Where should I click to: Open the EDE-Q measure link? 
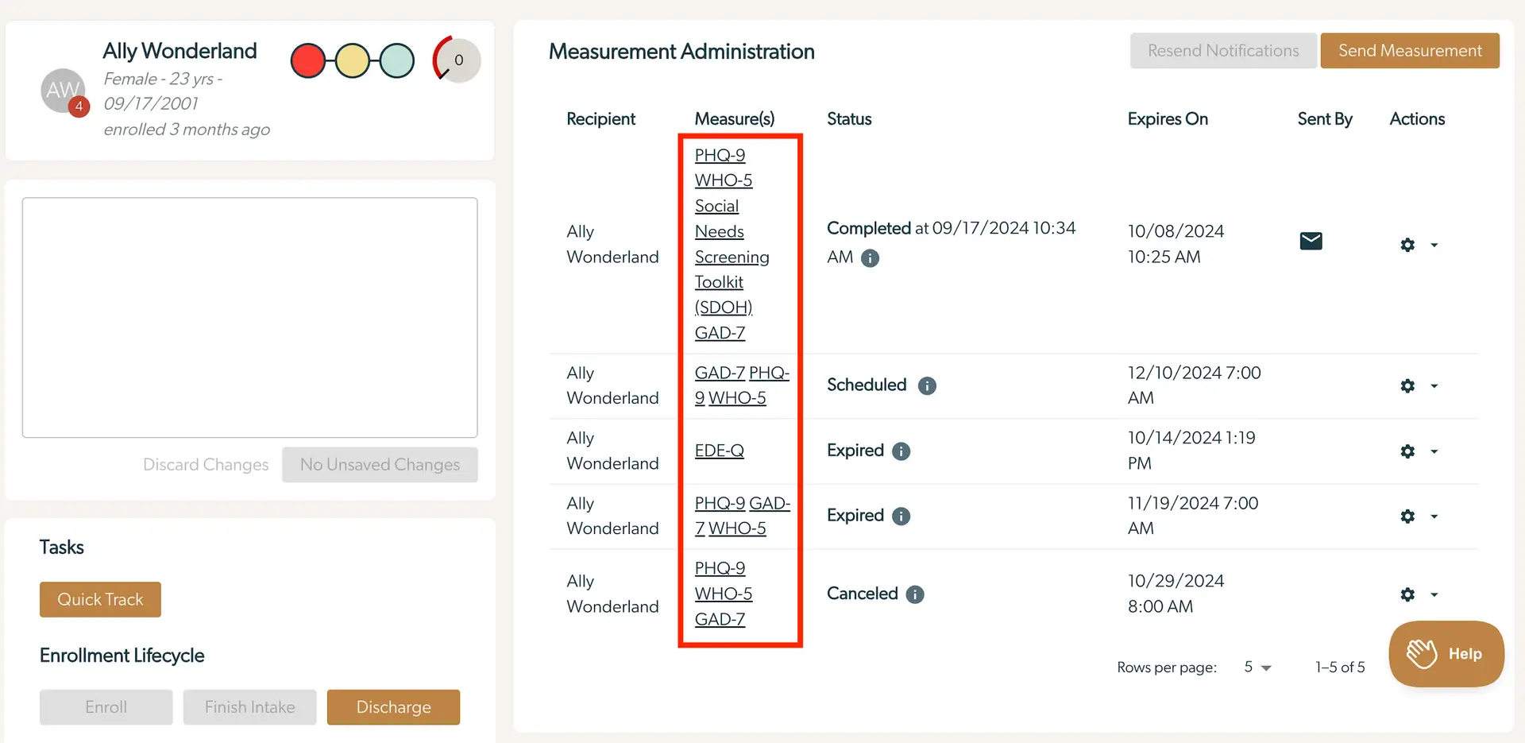719,450
